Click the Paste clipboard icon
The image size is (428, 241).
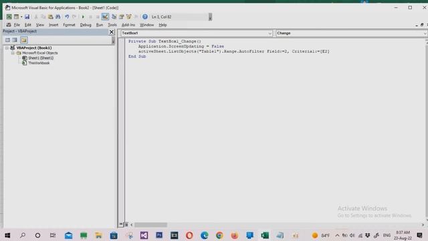(51, 17)
